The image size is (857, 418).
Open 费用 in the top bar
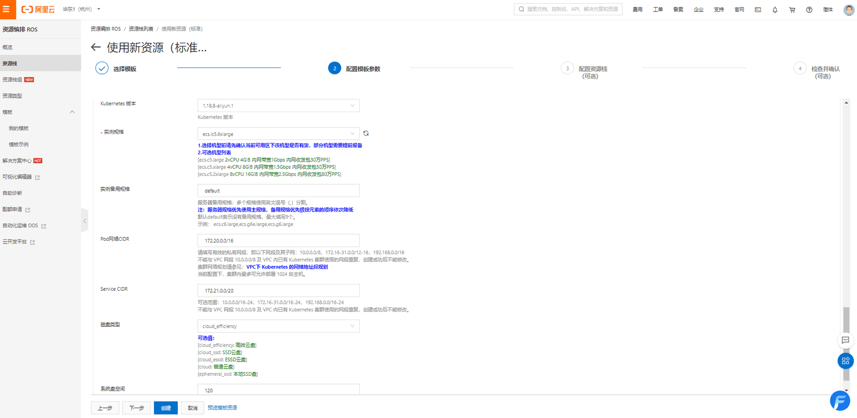point(637,10)
